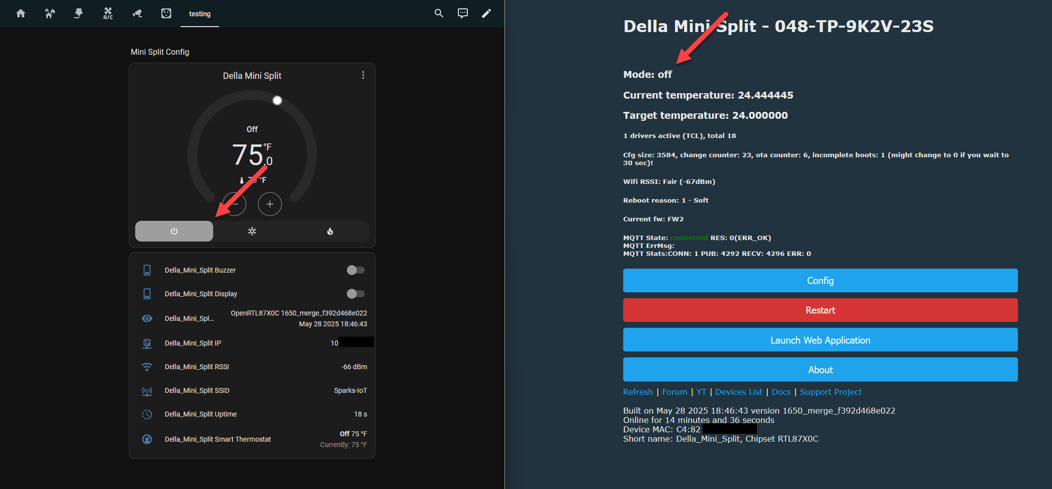1052x489 pixels.
Task: Open the Forum link
Action: coord(675,392)
